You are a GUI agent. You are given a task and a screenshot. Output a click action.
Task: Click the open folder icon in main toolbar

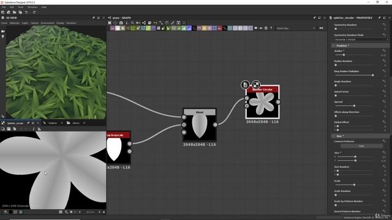[x=14, y=12]
